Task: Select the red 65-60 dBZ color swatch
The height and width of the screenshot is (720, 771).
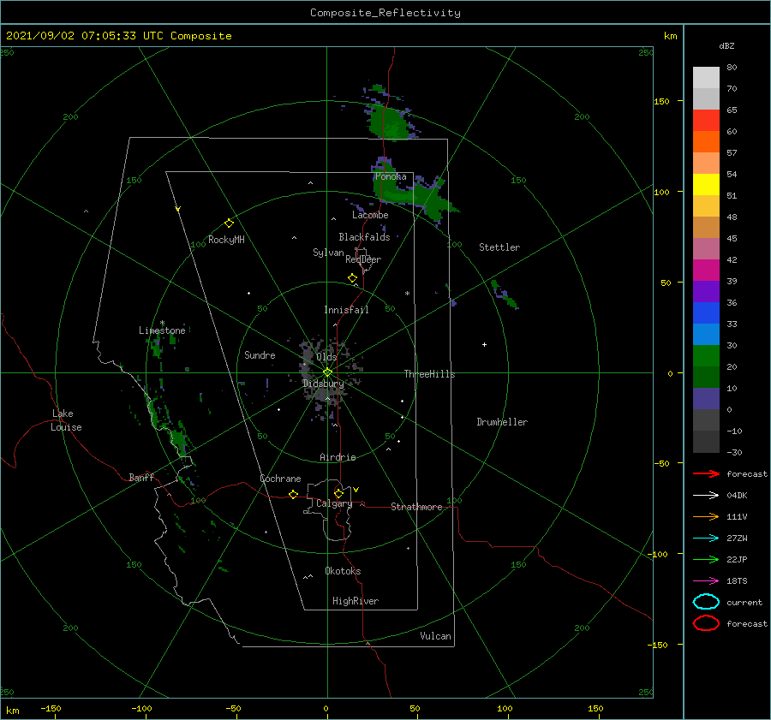Action: point(706,121)
